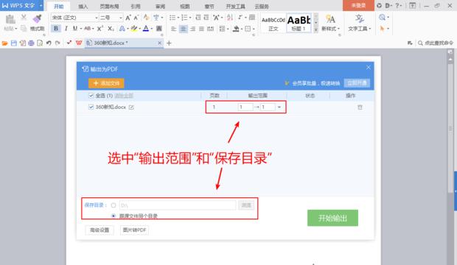The width and height of the screenshot is (457, 265).
Task: Uncheck the 360新知.docx file checkbox
Action: pyautogui.click(x=91, y=107)
